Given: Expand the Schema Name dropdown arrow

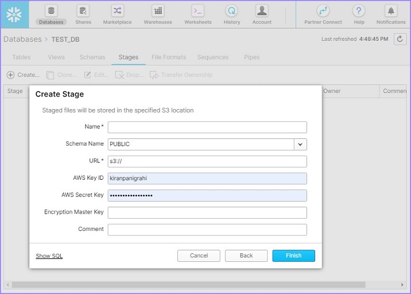Looking at the screenshot, I should tap(301, 144).
